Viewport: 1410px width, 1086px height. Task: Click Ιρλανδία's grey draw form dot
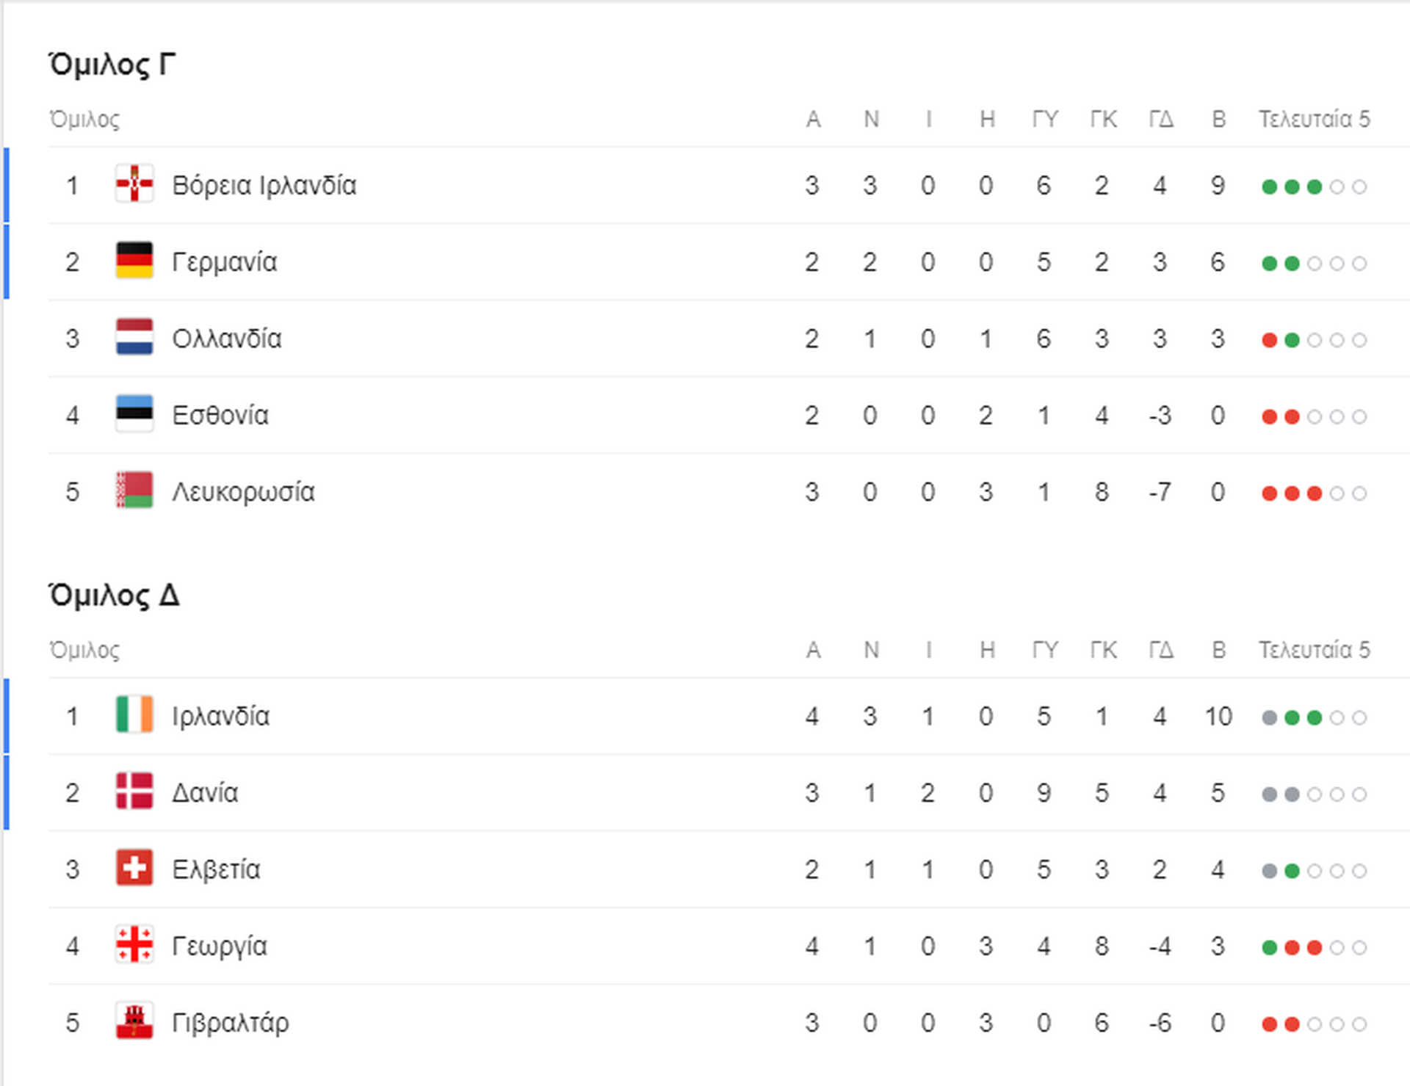point(1269,717)
